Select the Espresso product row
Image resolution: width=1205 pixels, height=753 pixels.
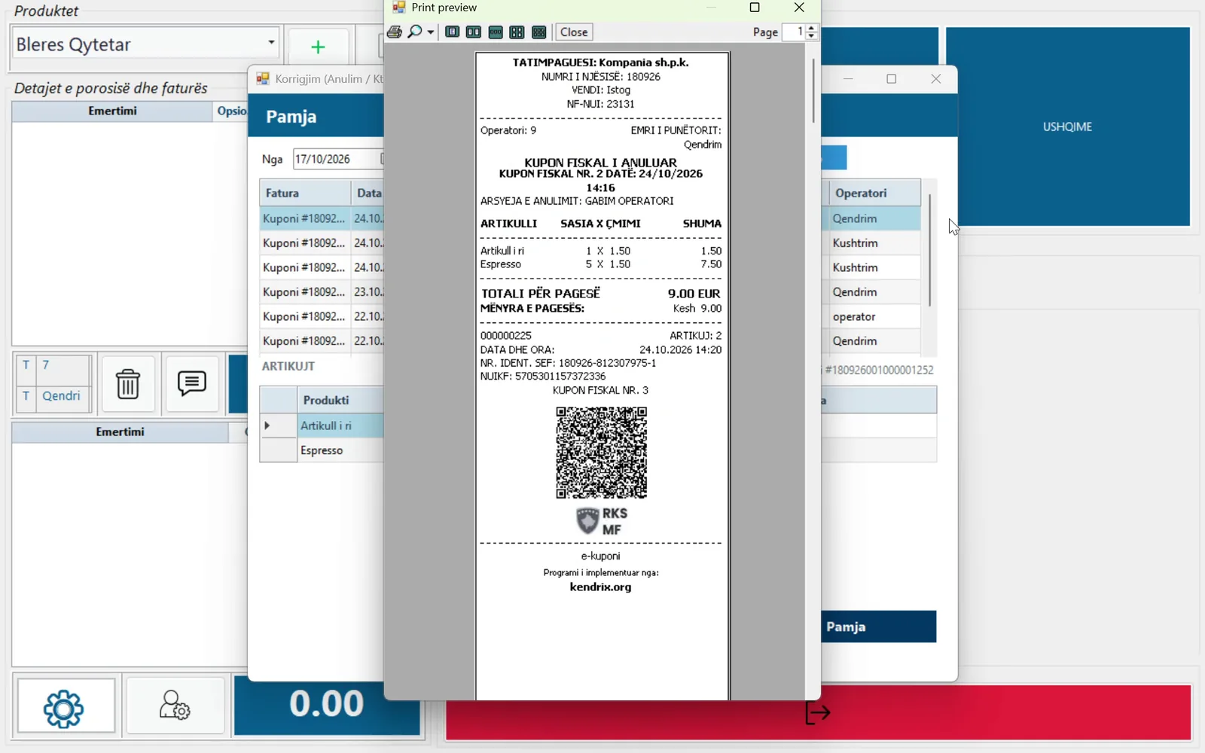340,450
